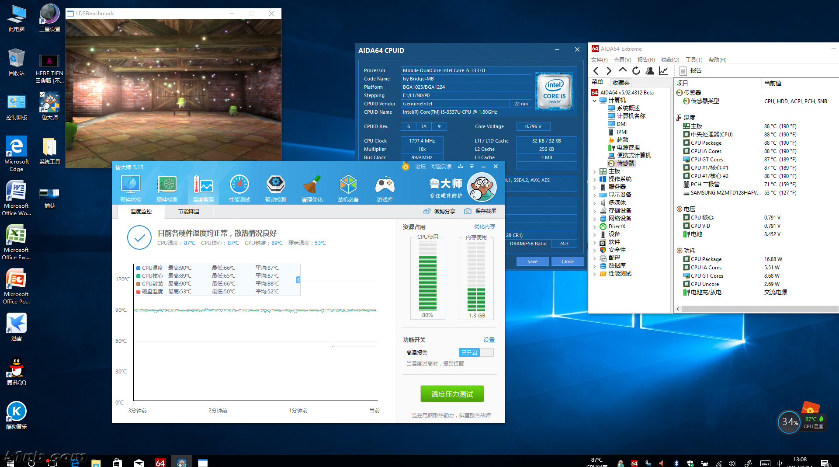This screenshot has height=467, width=839.
Task: Open the 装机必备 cube icon
Action: pos(348,188)
